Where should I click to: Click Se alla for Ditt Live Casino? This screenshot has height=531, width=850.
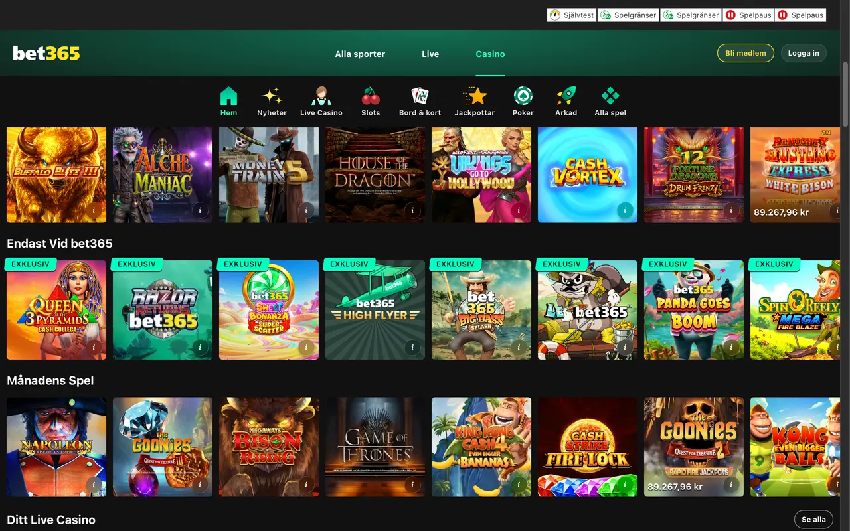click(813, 519)
